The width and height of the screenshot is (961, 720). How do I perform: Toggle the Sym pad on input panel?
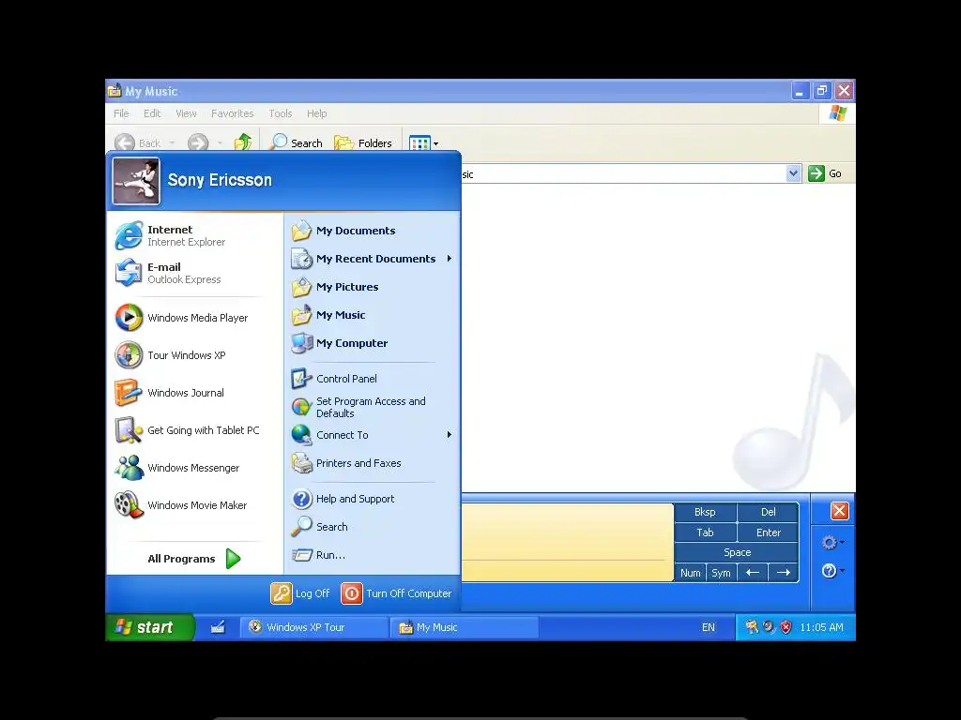coord(721,573)
